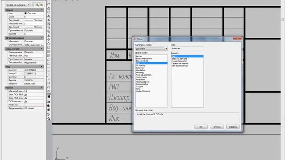Image resolution: width=285 pixels, height=160 pixels.
Task: Select 'Вед.инженер' field name
Action: click(142, 61)
